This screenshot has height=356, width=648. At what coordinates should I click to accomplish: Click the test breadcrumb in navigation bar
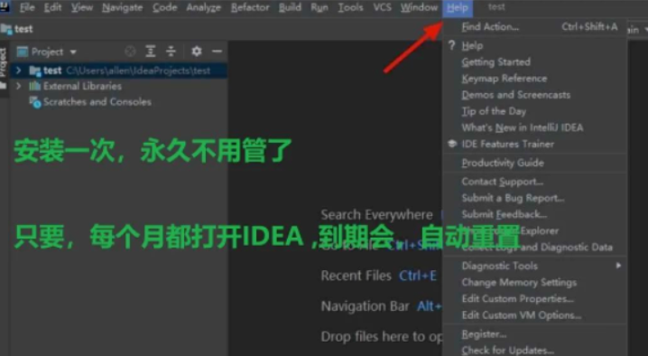click(23, 29)
